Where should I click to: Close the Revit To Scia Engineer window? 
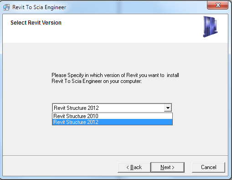pos(217,5)
